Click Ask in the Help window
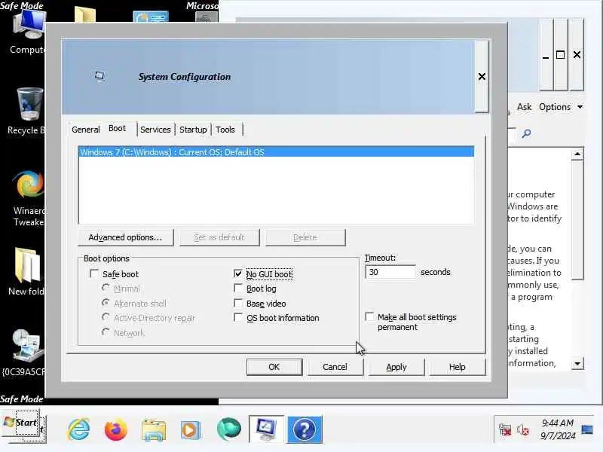This screenshot has height=452, width=603. tap(524, 107)
